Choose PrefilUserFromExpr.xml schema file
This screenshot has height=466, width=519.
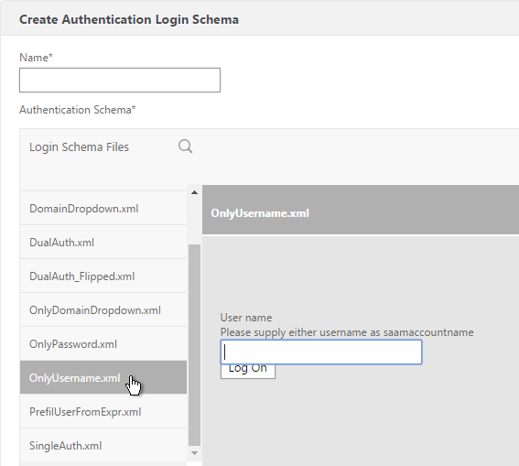pyautogui.click(x=103, y=412)
